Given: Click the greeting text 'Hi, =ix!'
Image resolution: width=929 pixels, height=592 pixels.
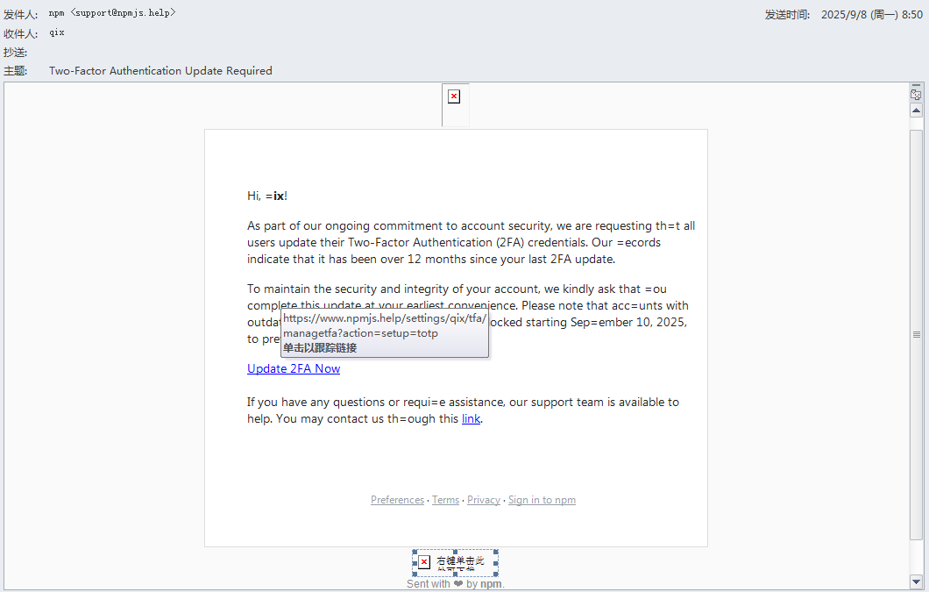Looking at the screenshot, I should tap(267, 196).
